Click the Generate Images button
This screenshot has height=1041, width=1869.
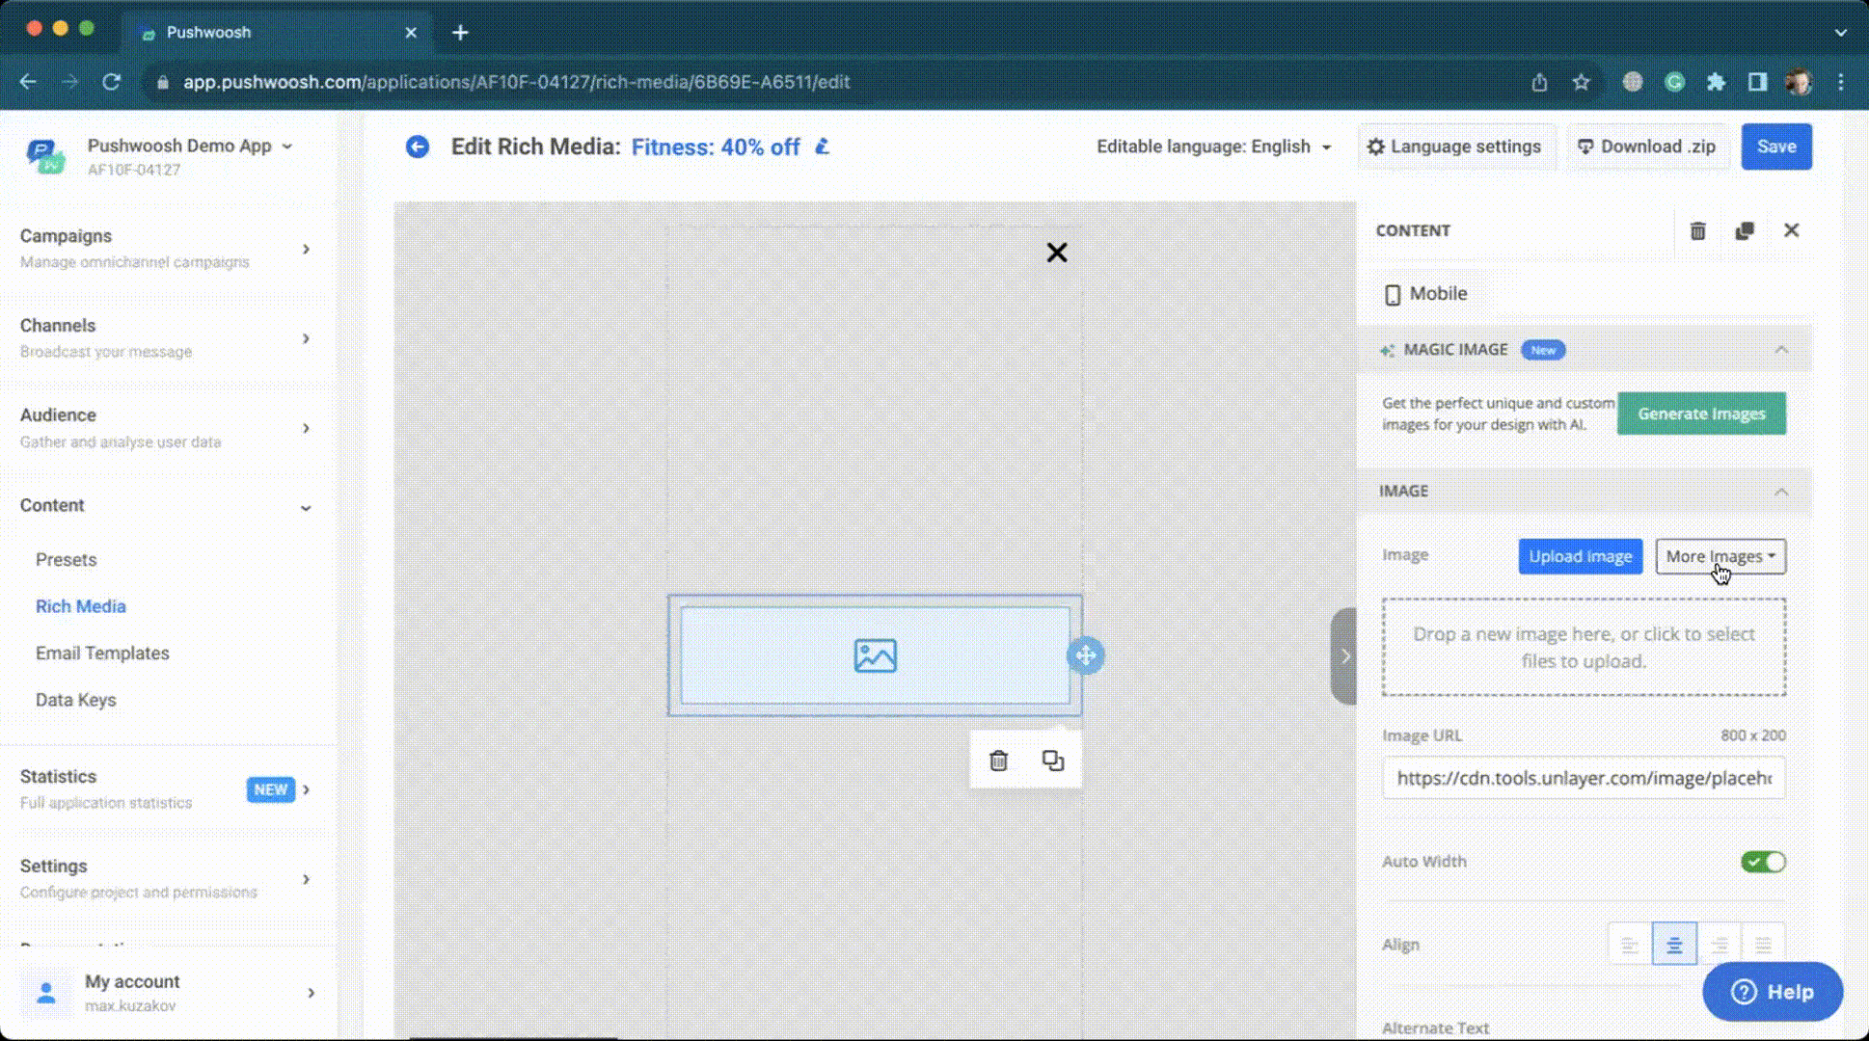click(1701, 414)
